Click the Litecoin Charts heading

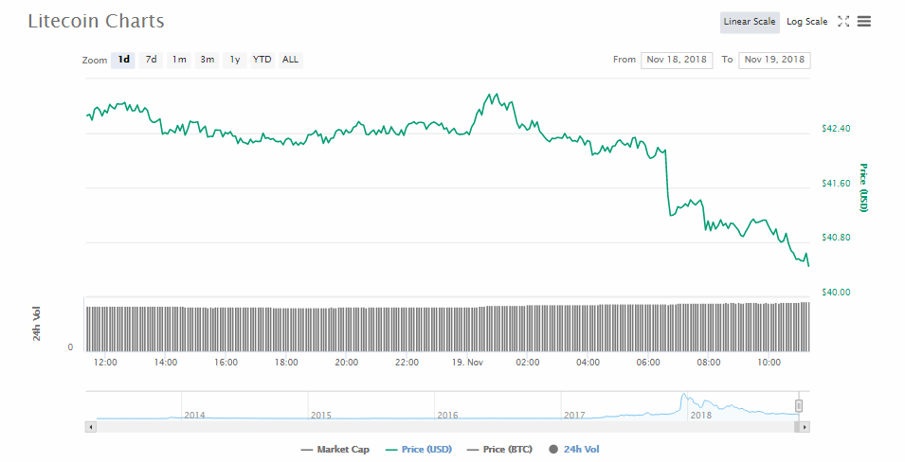[97, 22]
